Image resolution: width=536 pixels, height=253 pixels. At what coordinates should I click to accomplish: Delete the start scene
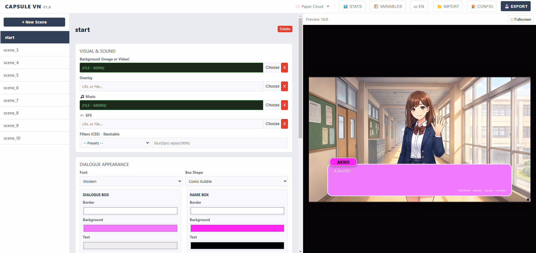click(285, 29)
